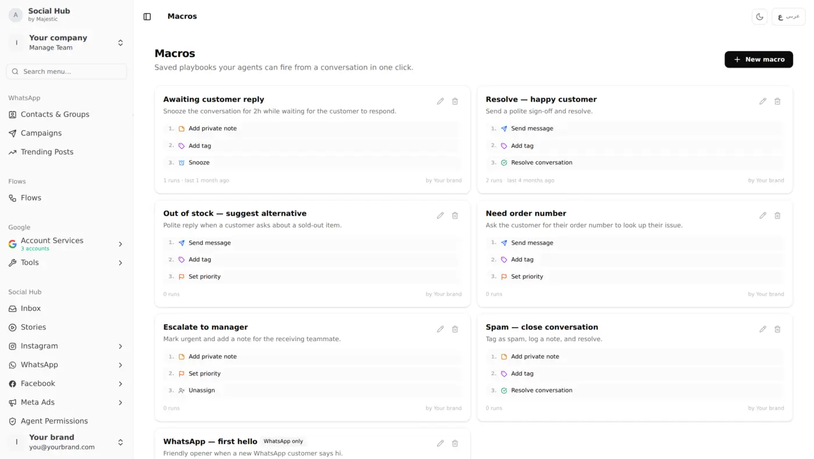Click the WhatsApp sidebar icon
Viewport: 814px width, 459px height.
click(12, 365)
